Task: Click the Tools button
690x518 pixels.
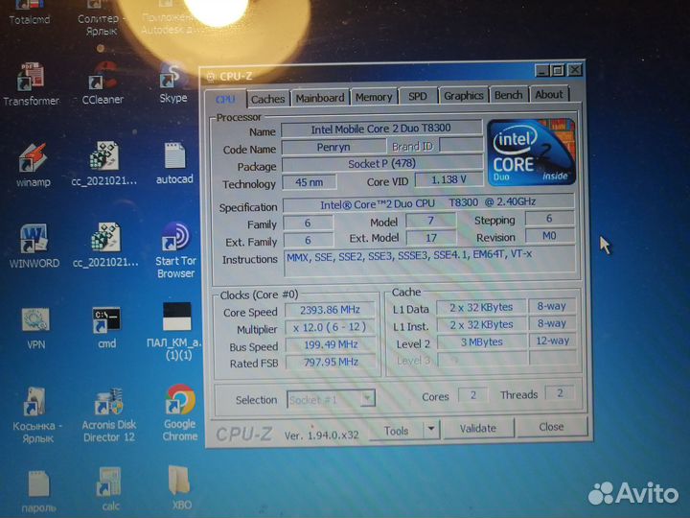Action: 396,431
